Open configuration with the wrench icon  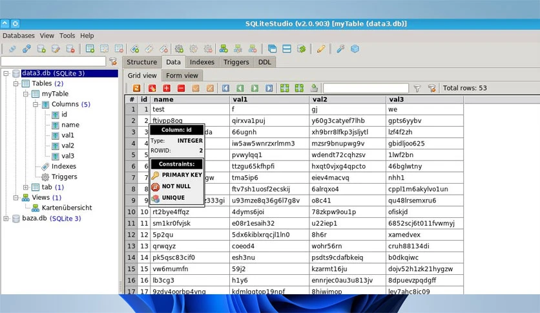[x=340, y=49]
